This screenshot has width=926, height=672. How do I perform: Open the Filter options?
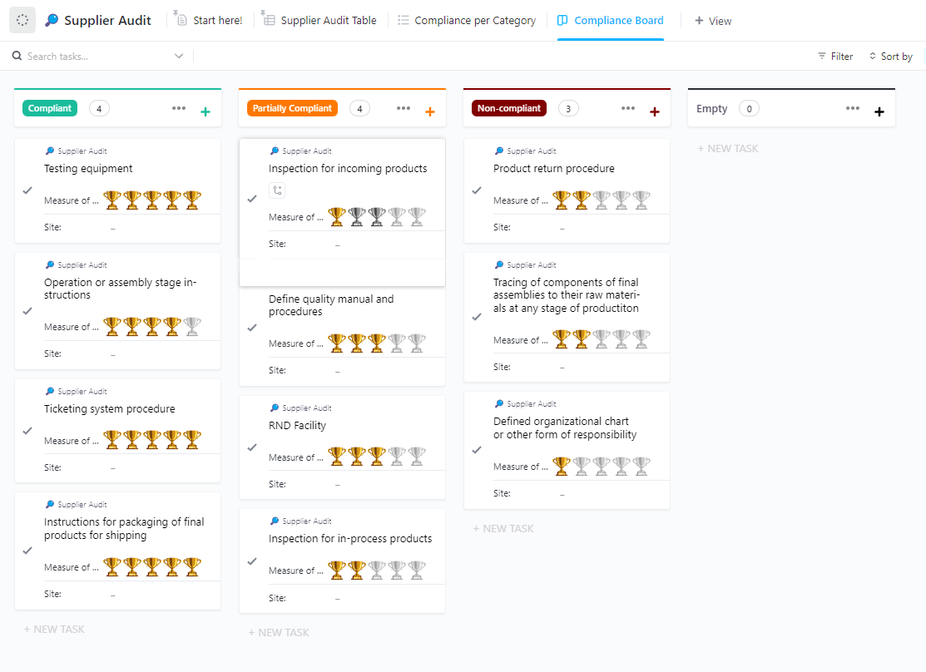tap(834, 56)
